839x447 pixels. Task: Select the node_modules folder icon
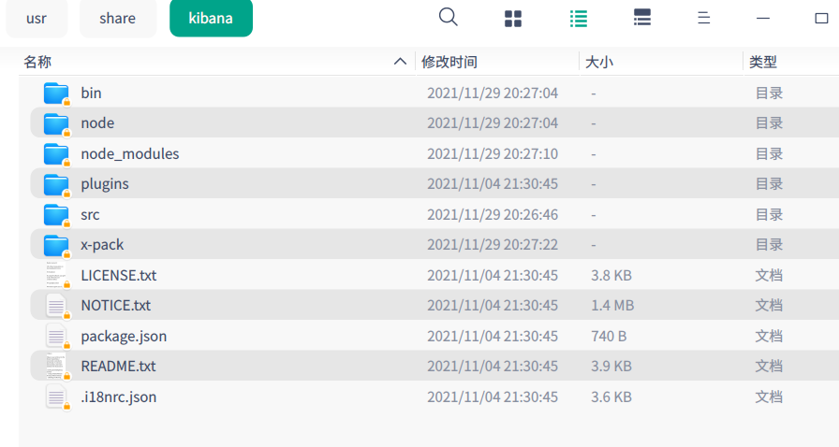point(57,154)
